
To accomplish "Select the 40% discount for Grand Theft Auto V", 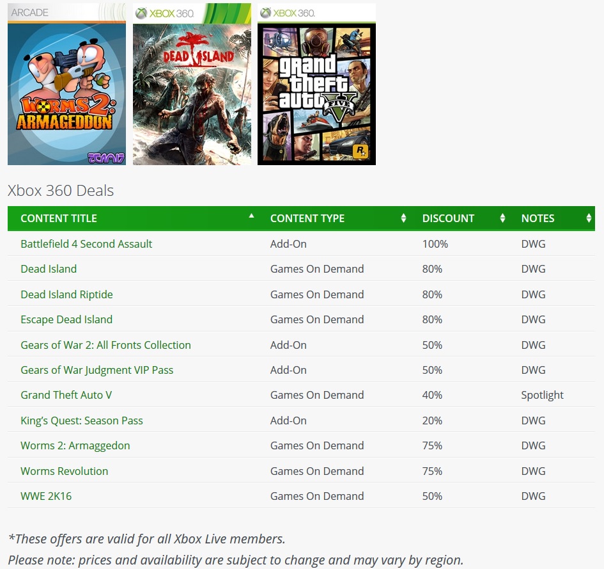I will tap(432, 395).
